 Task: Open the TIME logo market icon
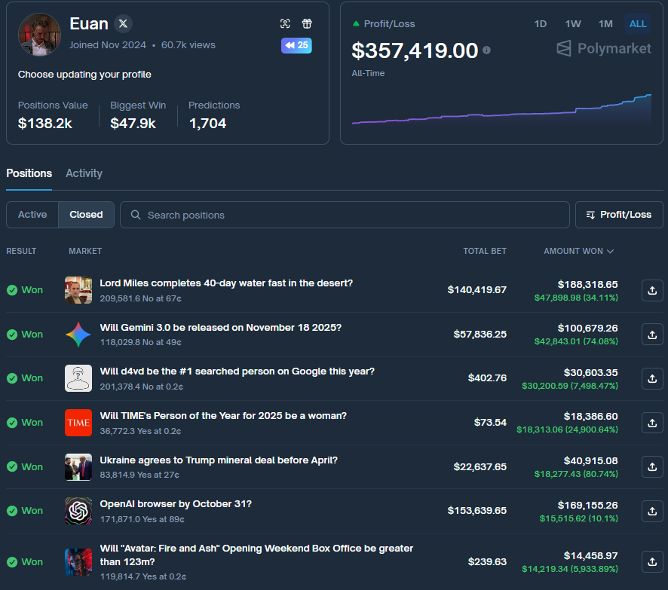(78, 422)
